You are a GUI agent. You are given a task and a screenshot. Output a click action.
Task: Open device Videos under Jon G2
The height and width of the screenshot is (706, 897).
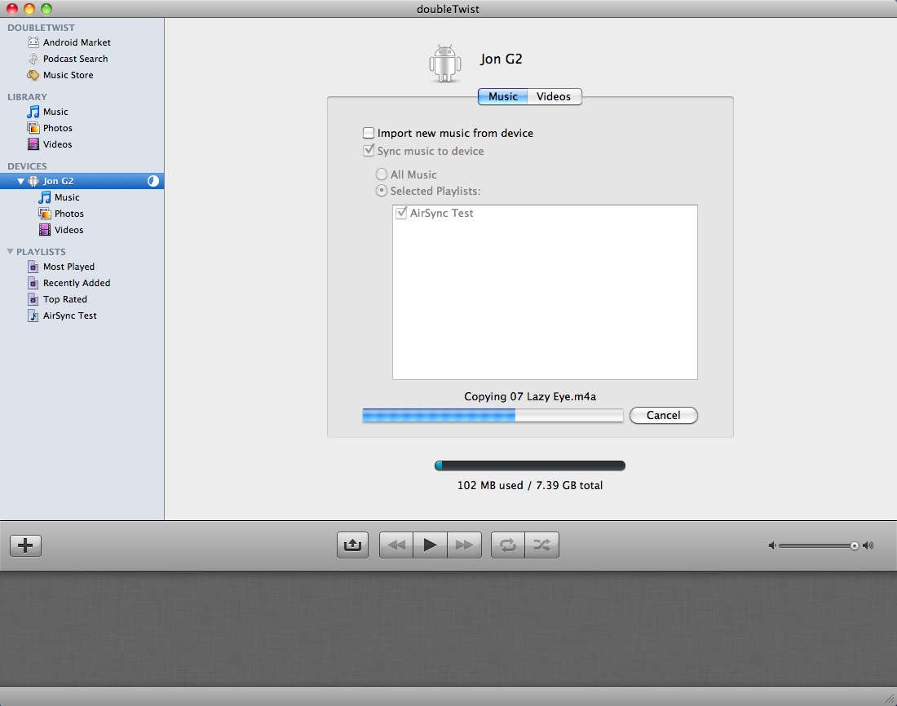coord(68,230)
